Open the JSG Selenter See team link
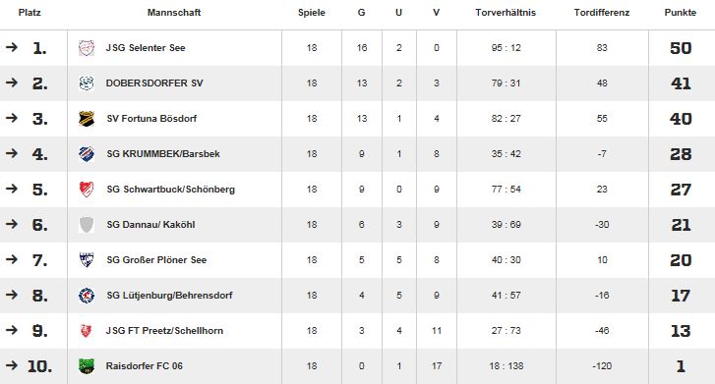715x384 pixels. [x=146, y=48]
